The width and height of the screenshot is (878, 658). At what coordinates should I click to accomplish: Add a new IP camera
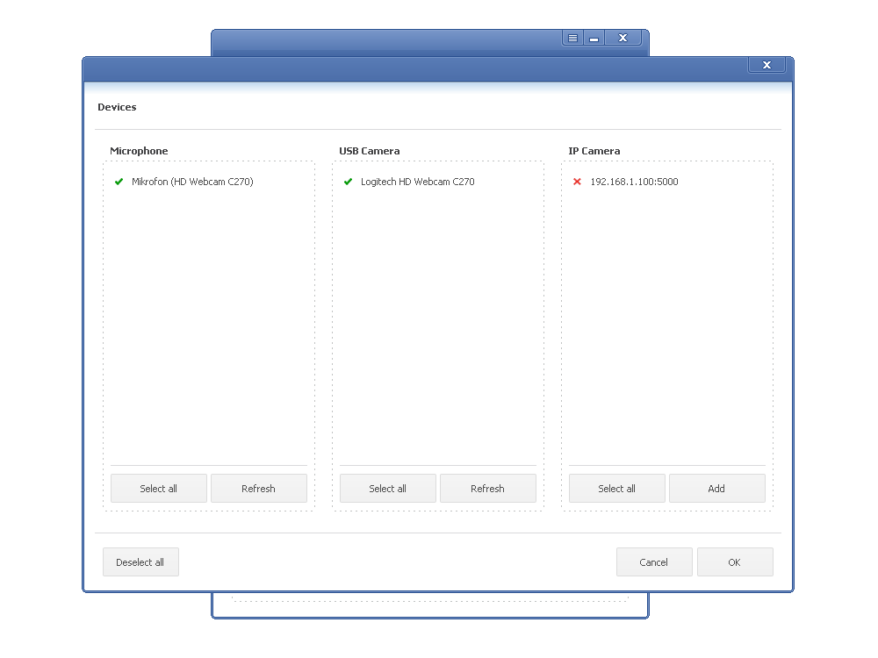716,489
